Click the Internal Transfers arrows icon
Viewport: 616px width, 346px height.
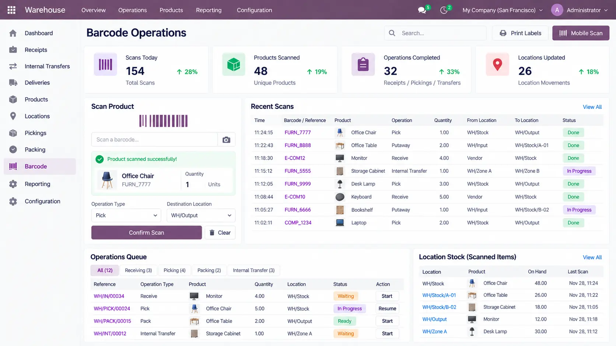click(13, 66)
